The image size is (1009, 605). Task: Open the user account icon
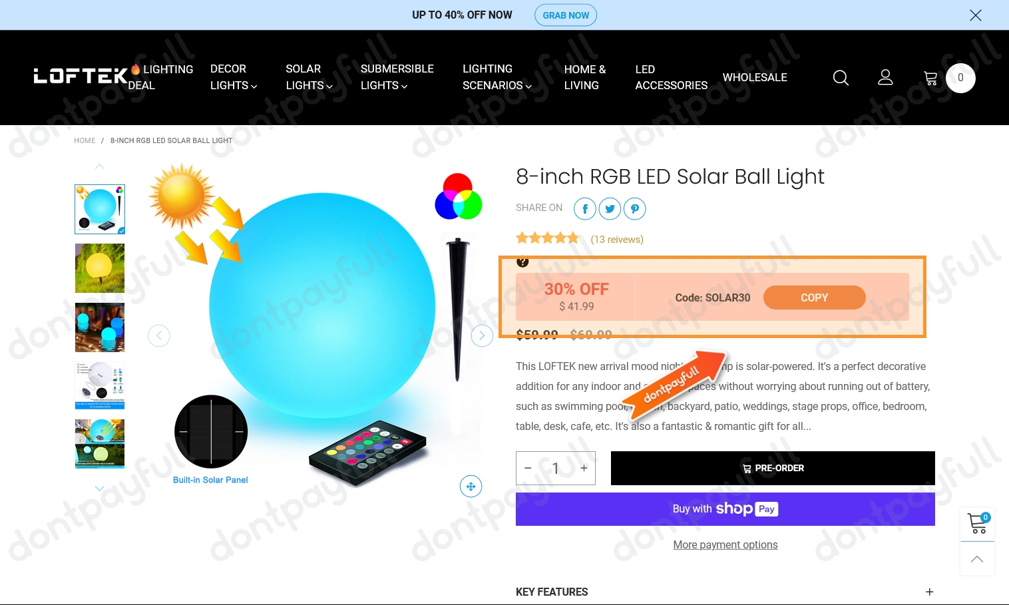pyautogui.click(x=885, y=78)
